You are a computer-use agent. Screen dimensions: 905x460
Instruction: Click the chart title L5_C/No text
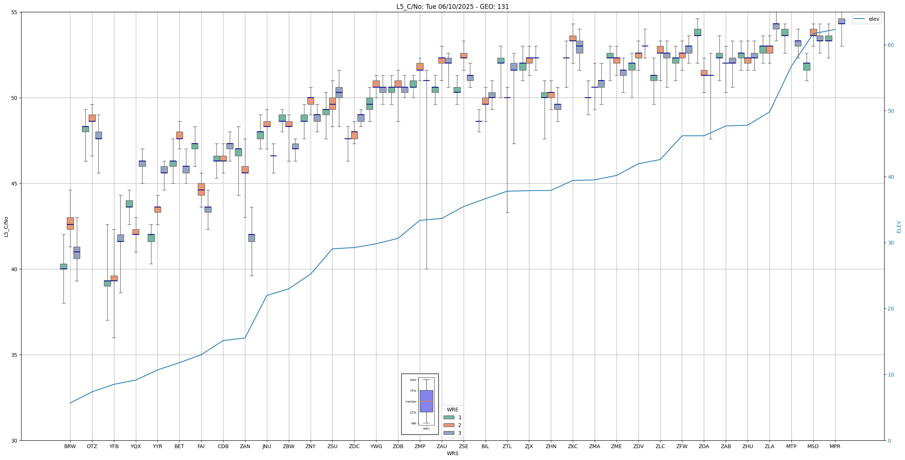(x=452, y=7)
